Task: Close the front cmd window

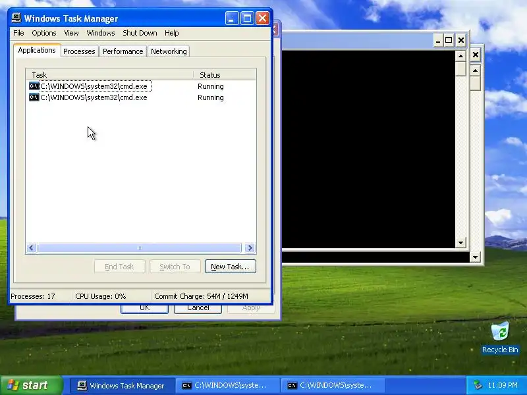Action: click(x=461, y=41)
